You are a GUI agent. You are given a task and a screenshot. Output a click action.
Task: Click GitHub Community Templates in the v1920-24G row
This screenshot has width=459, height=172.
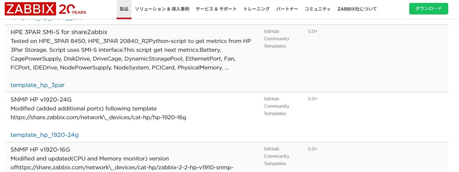coord(276,106)
